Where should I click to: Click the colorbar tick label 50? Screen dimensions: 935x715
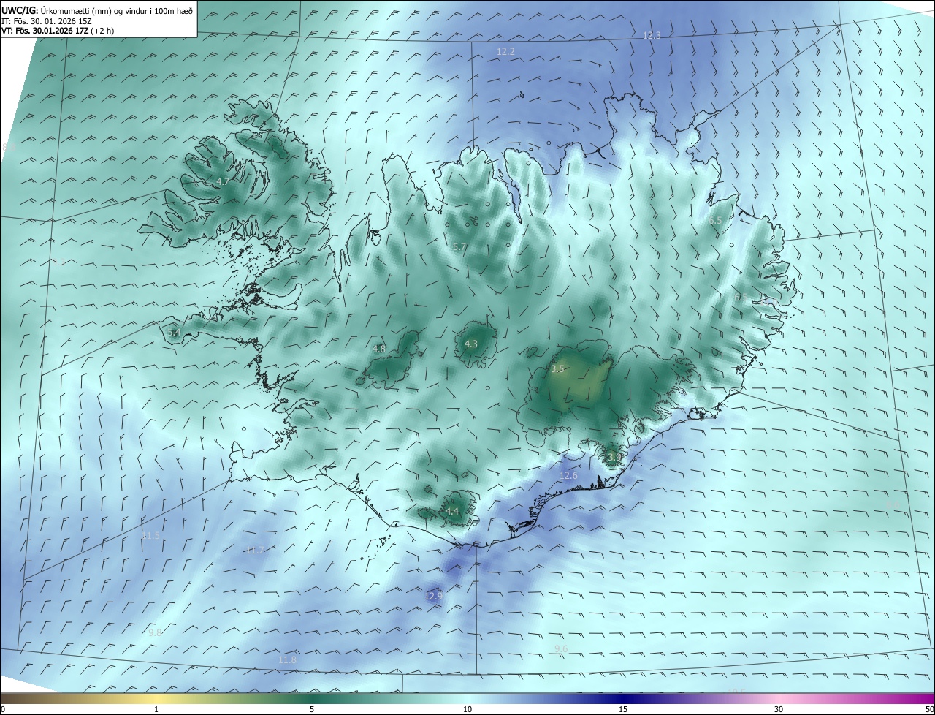pos(929,710)
